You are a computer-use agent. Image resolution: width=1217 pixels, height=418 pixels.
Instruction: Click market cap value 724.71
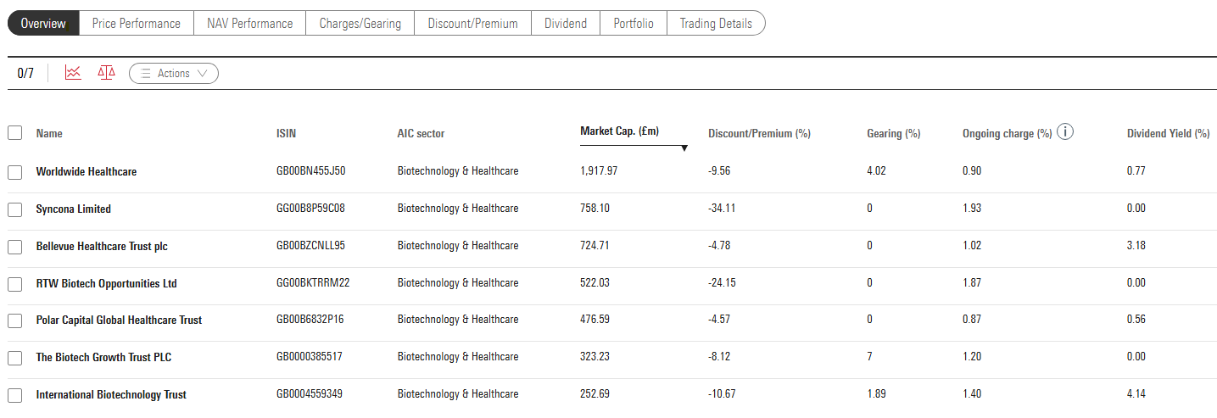click(595, 245)
